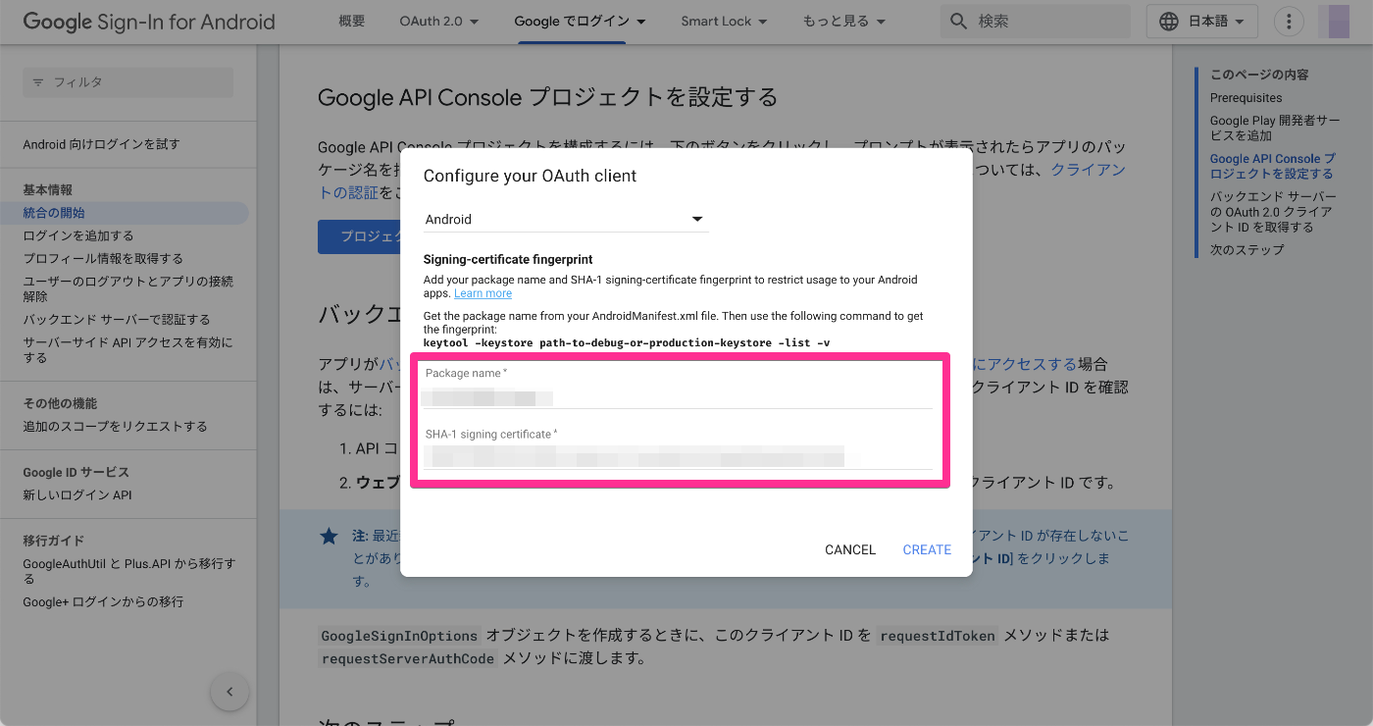Click the フィルタ filter field
1373x726 pixels.
tap(128, 82)
